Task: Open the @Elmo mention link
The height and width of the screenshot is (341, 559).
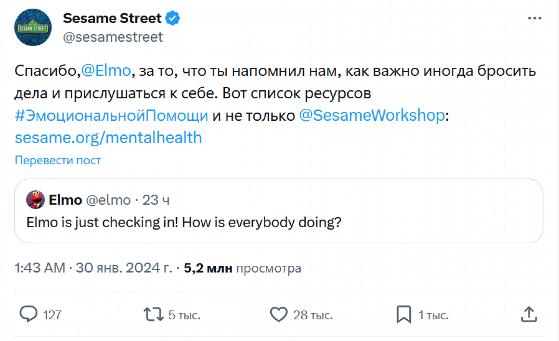Action: pos(106,70)
